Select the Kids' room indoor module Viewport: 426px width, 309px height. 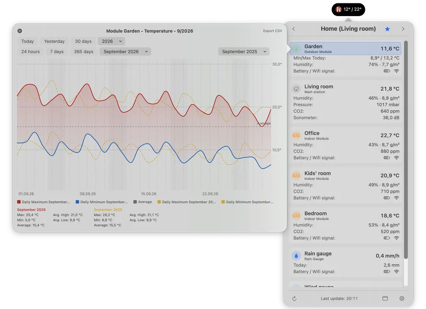(x=346, y=176)
